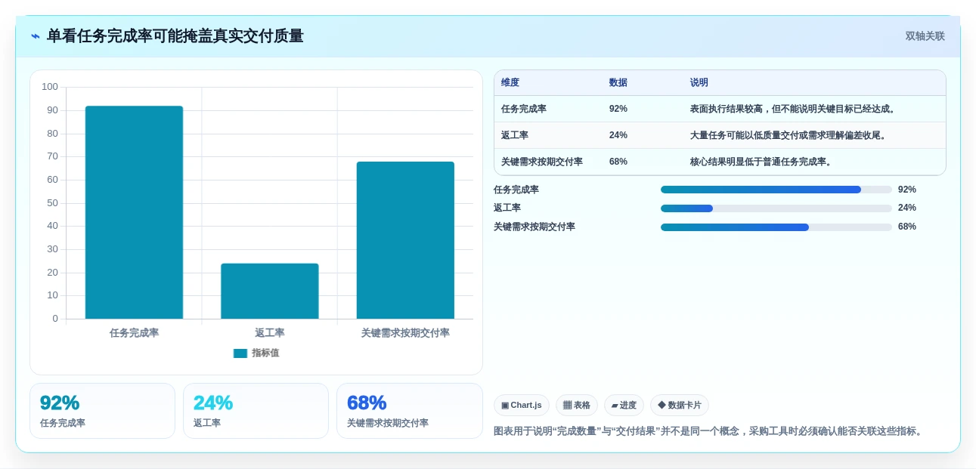Image resolution: width=976 pixels, height=469 pixels.
Task: Click the 关键需求按期交付率 bar in chart
Action: [x=405, y=240]
